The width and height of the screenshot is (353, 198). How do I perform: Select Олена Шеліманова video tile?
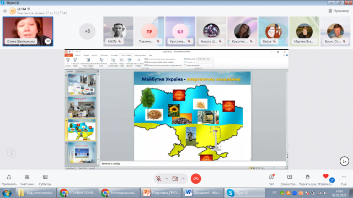[28, 31]
